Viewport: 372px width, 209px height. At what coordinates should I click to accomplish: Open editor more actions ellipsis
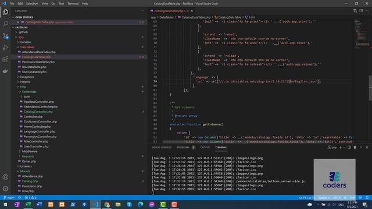(x=367, y=11)
